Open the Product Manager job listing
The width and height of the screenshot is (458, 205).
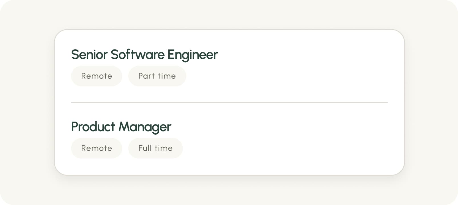coord(121,127)
